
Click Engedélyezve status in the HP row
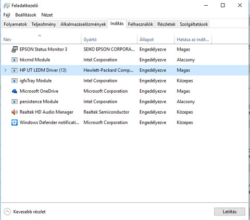153,70
